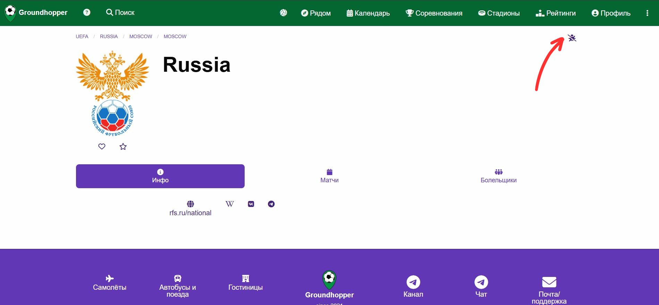Open the Groundhopper home logo
The height and width of the screenshot is (305, 659).
[36, 12]
